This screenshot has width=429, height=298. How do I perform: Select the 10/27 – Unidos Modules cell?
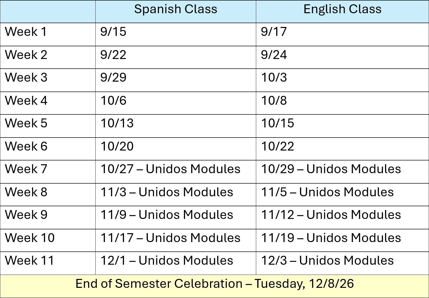pos(176,172)
